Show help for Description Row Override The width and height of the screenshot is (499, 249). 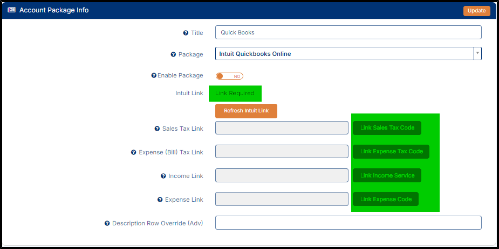pyautogui.click(x=107, y=223)
